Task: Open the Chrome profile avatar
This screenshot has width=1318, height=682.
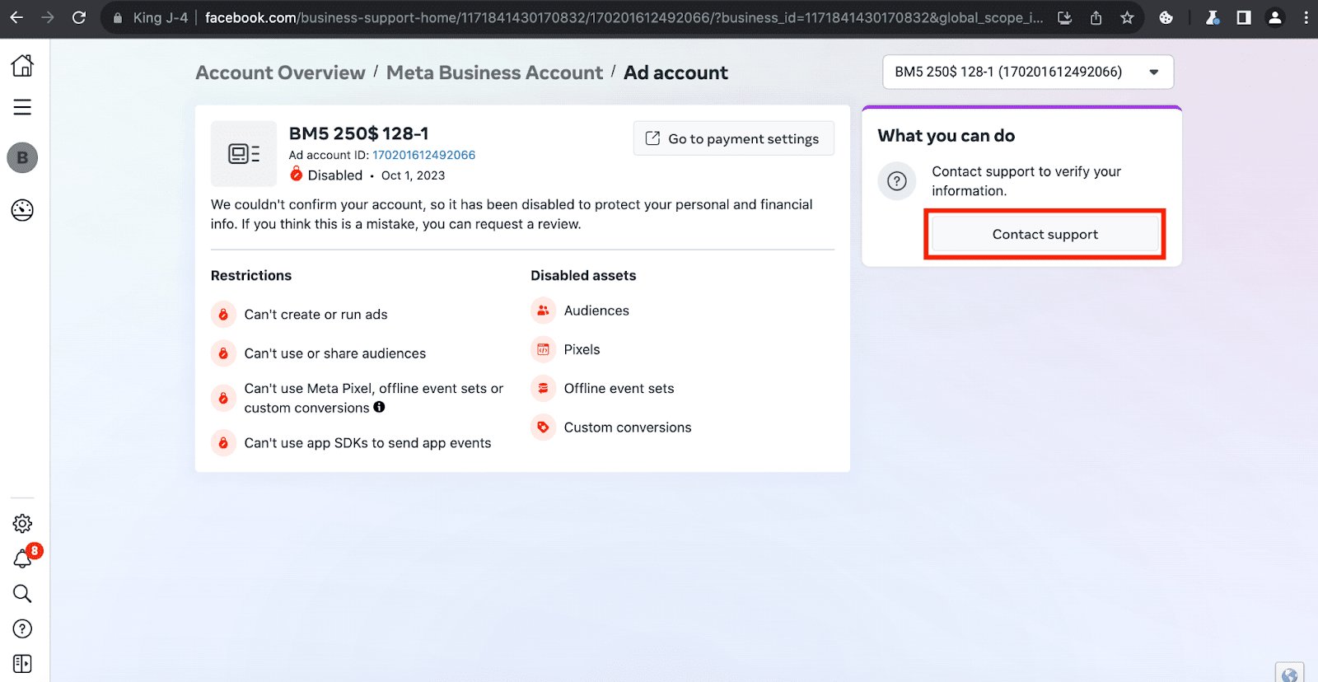Action: 1275,17
